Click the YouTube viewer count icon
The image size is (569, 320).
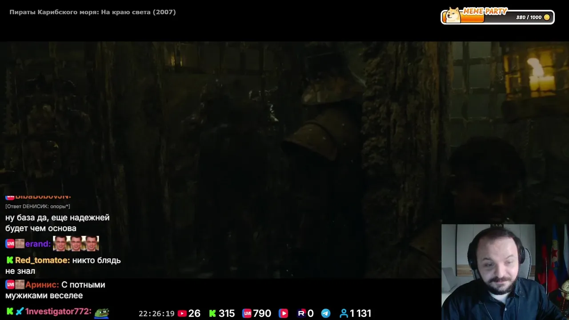point(182,313)
